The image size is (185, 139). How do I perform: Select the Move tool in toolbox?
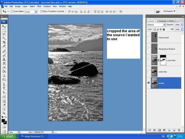[4, 26]
